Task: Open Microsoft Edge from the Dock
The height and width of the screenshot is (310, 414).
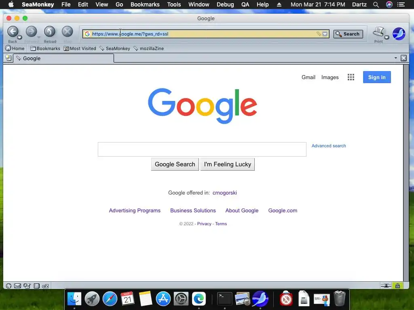Action: (x=199, y=299)
